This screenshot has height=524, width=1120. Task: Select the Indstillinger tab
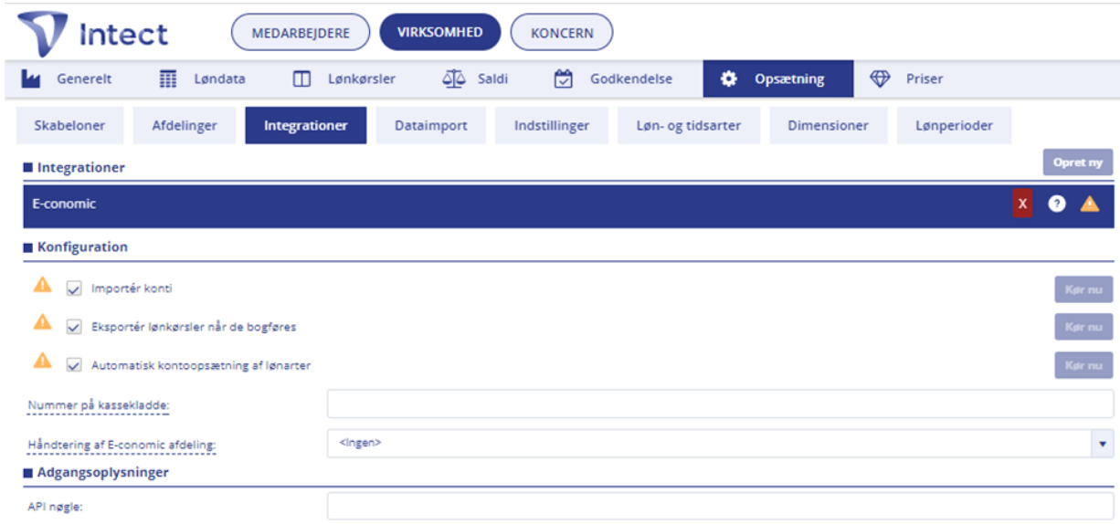click(x=552, y=126)
